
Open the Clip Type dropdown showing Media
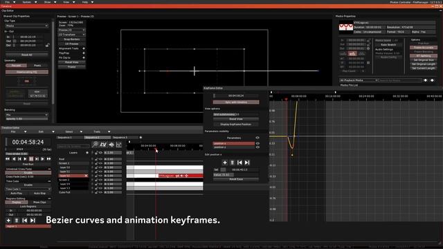[x=27, y=26]
